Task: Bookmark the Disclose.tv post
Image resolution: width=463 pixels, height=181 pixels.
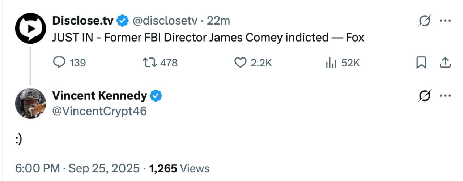Action: (421, 63)
